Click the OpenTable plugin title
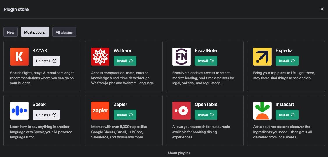This screenshot has width=328, height=157. pyautogui.click(x=206, y=104)
